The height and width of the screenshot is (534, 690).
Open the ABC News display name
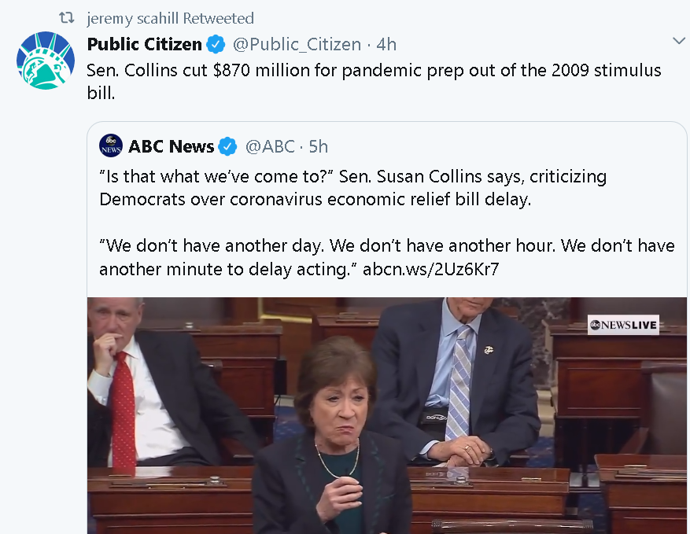(172, 146)
